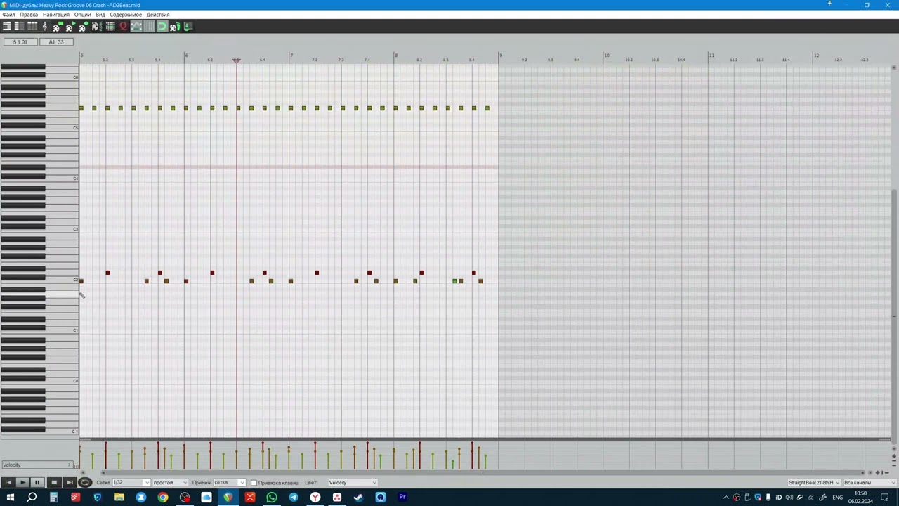Click palette icon with green triangle
Screen dimensions: 899x506
point(70,27)
